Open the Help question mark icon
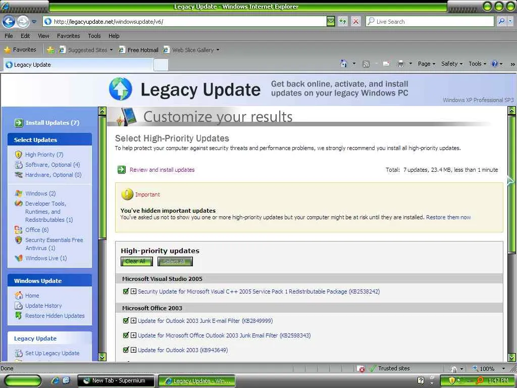 pos(495,64)
